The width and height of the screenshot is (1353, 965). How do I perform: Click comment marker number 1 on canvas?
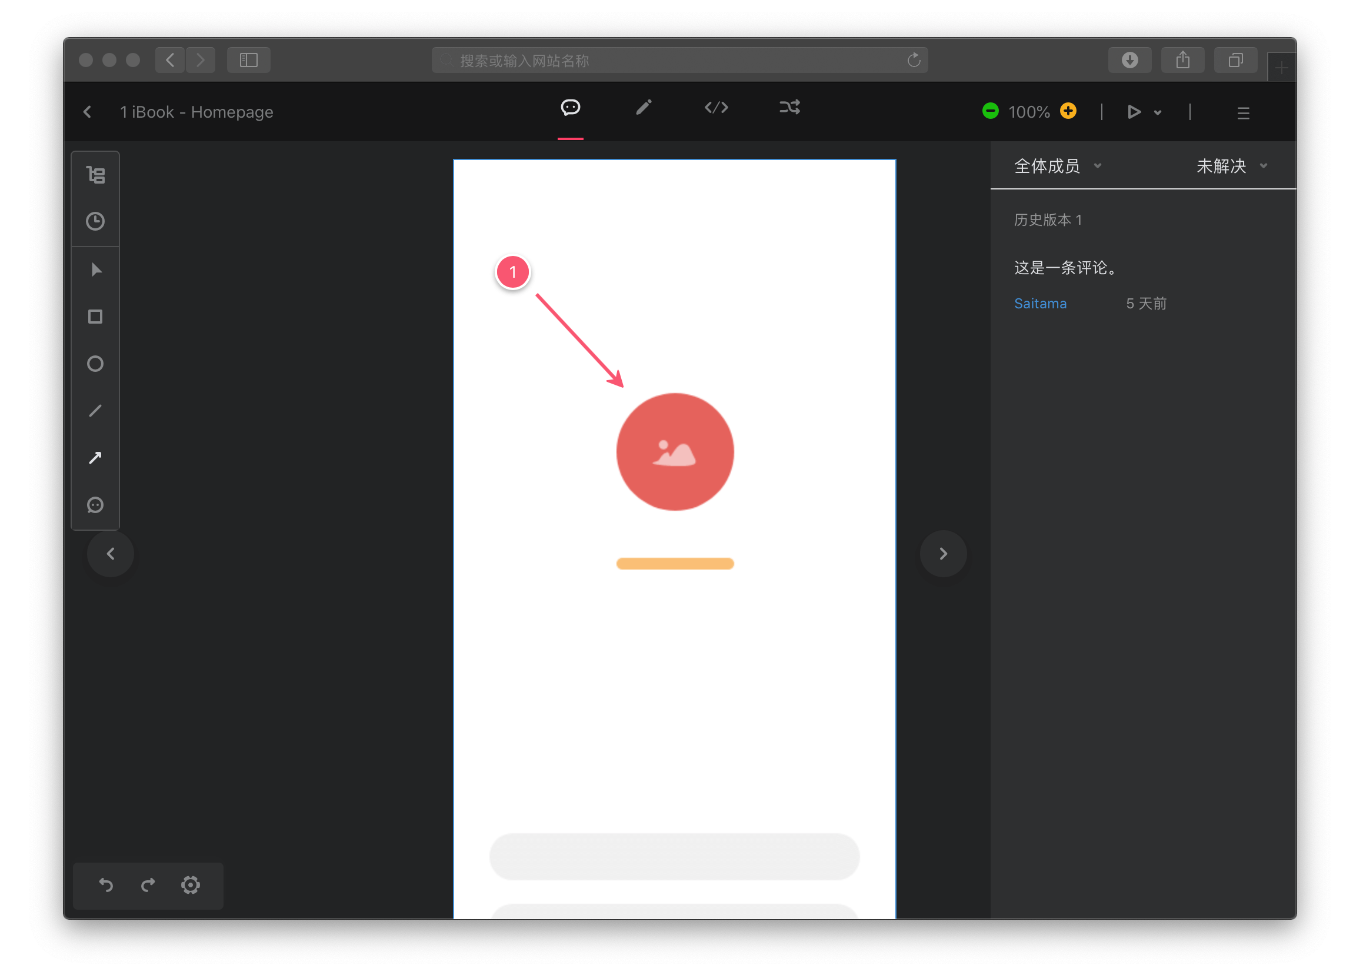512,272
